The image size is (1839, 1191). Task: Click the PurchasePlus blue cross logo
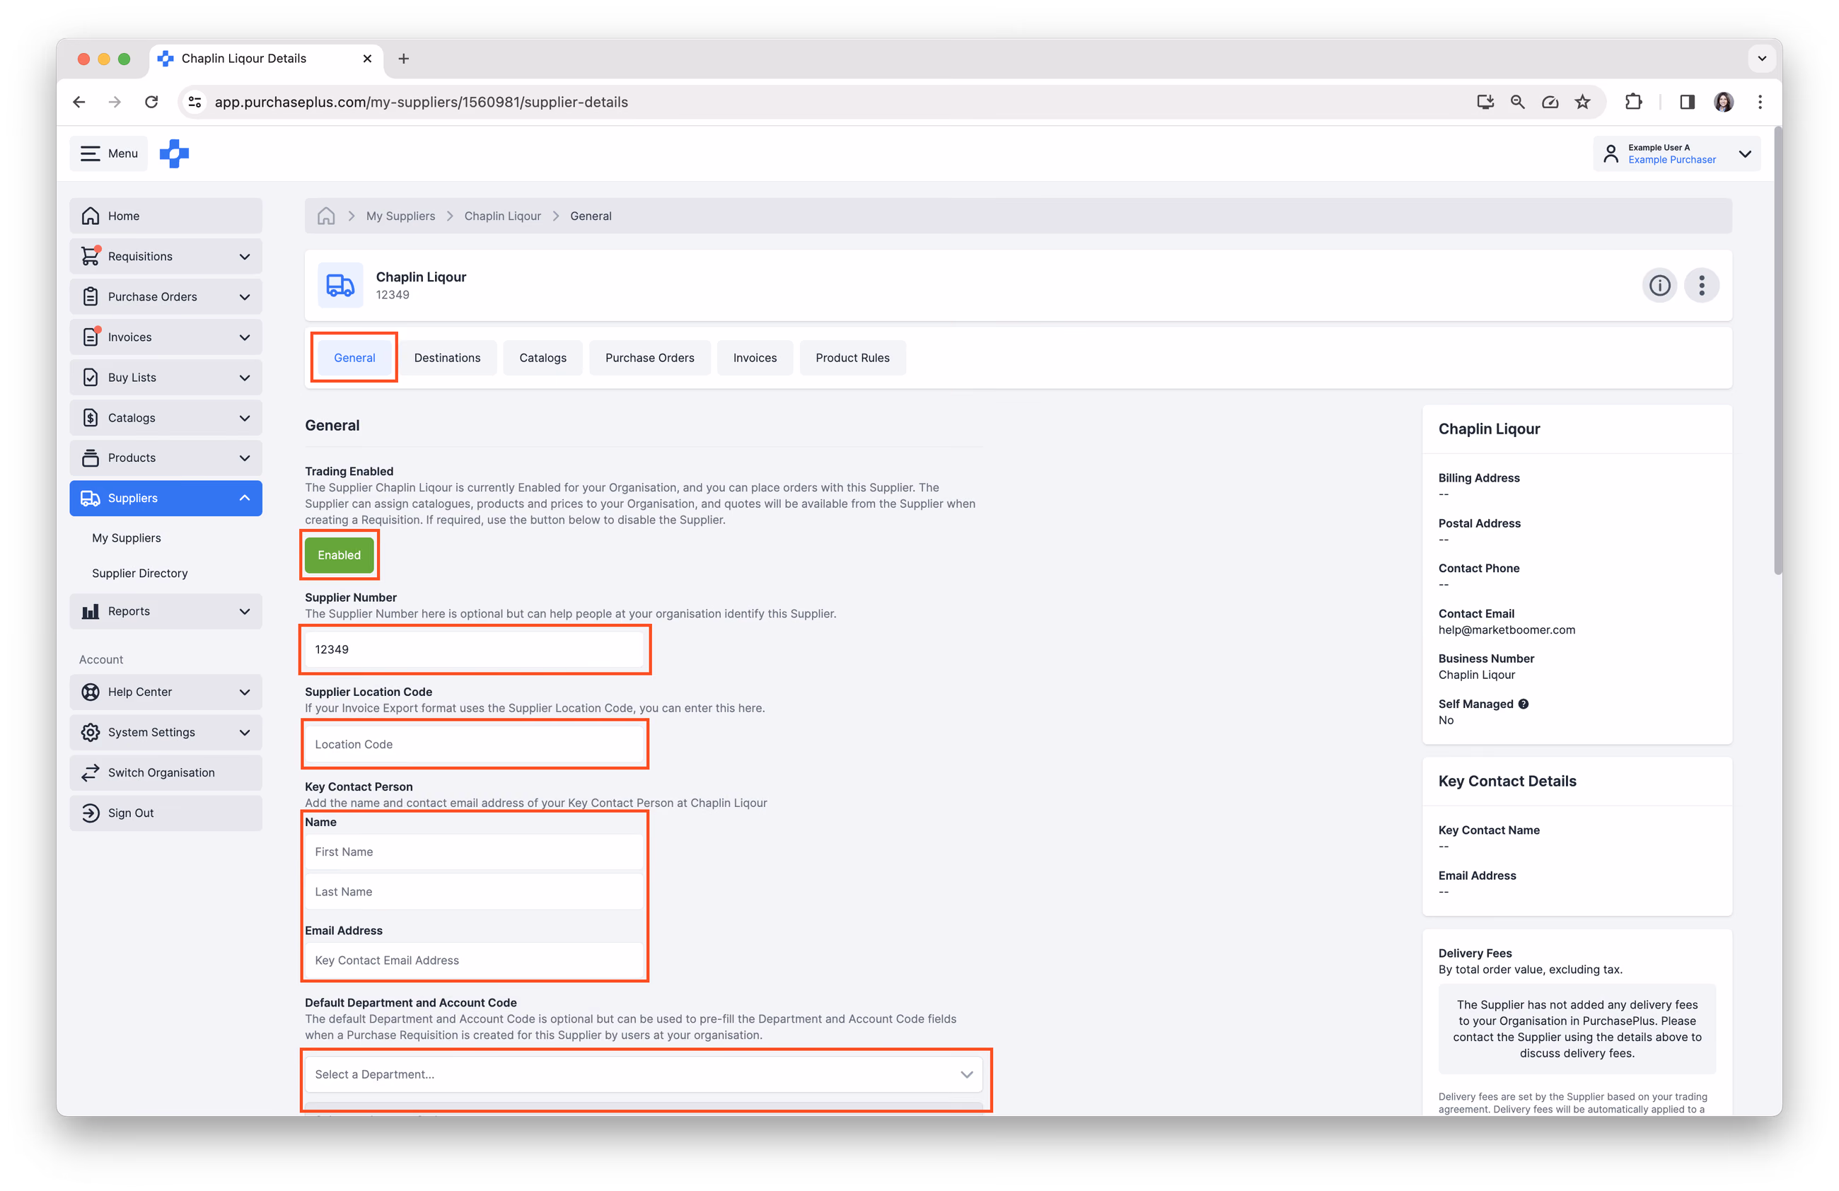[174, 153]
